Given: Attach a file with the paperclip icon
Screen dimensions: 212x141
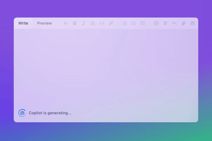Looking at the screenshot, I should [183, 23].
